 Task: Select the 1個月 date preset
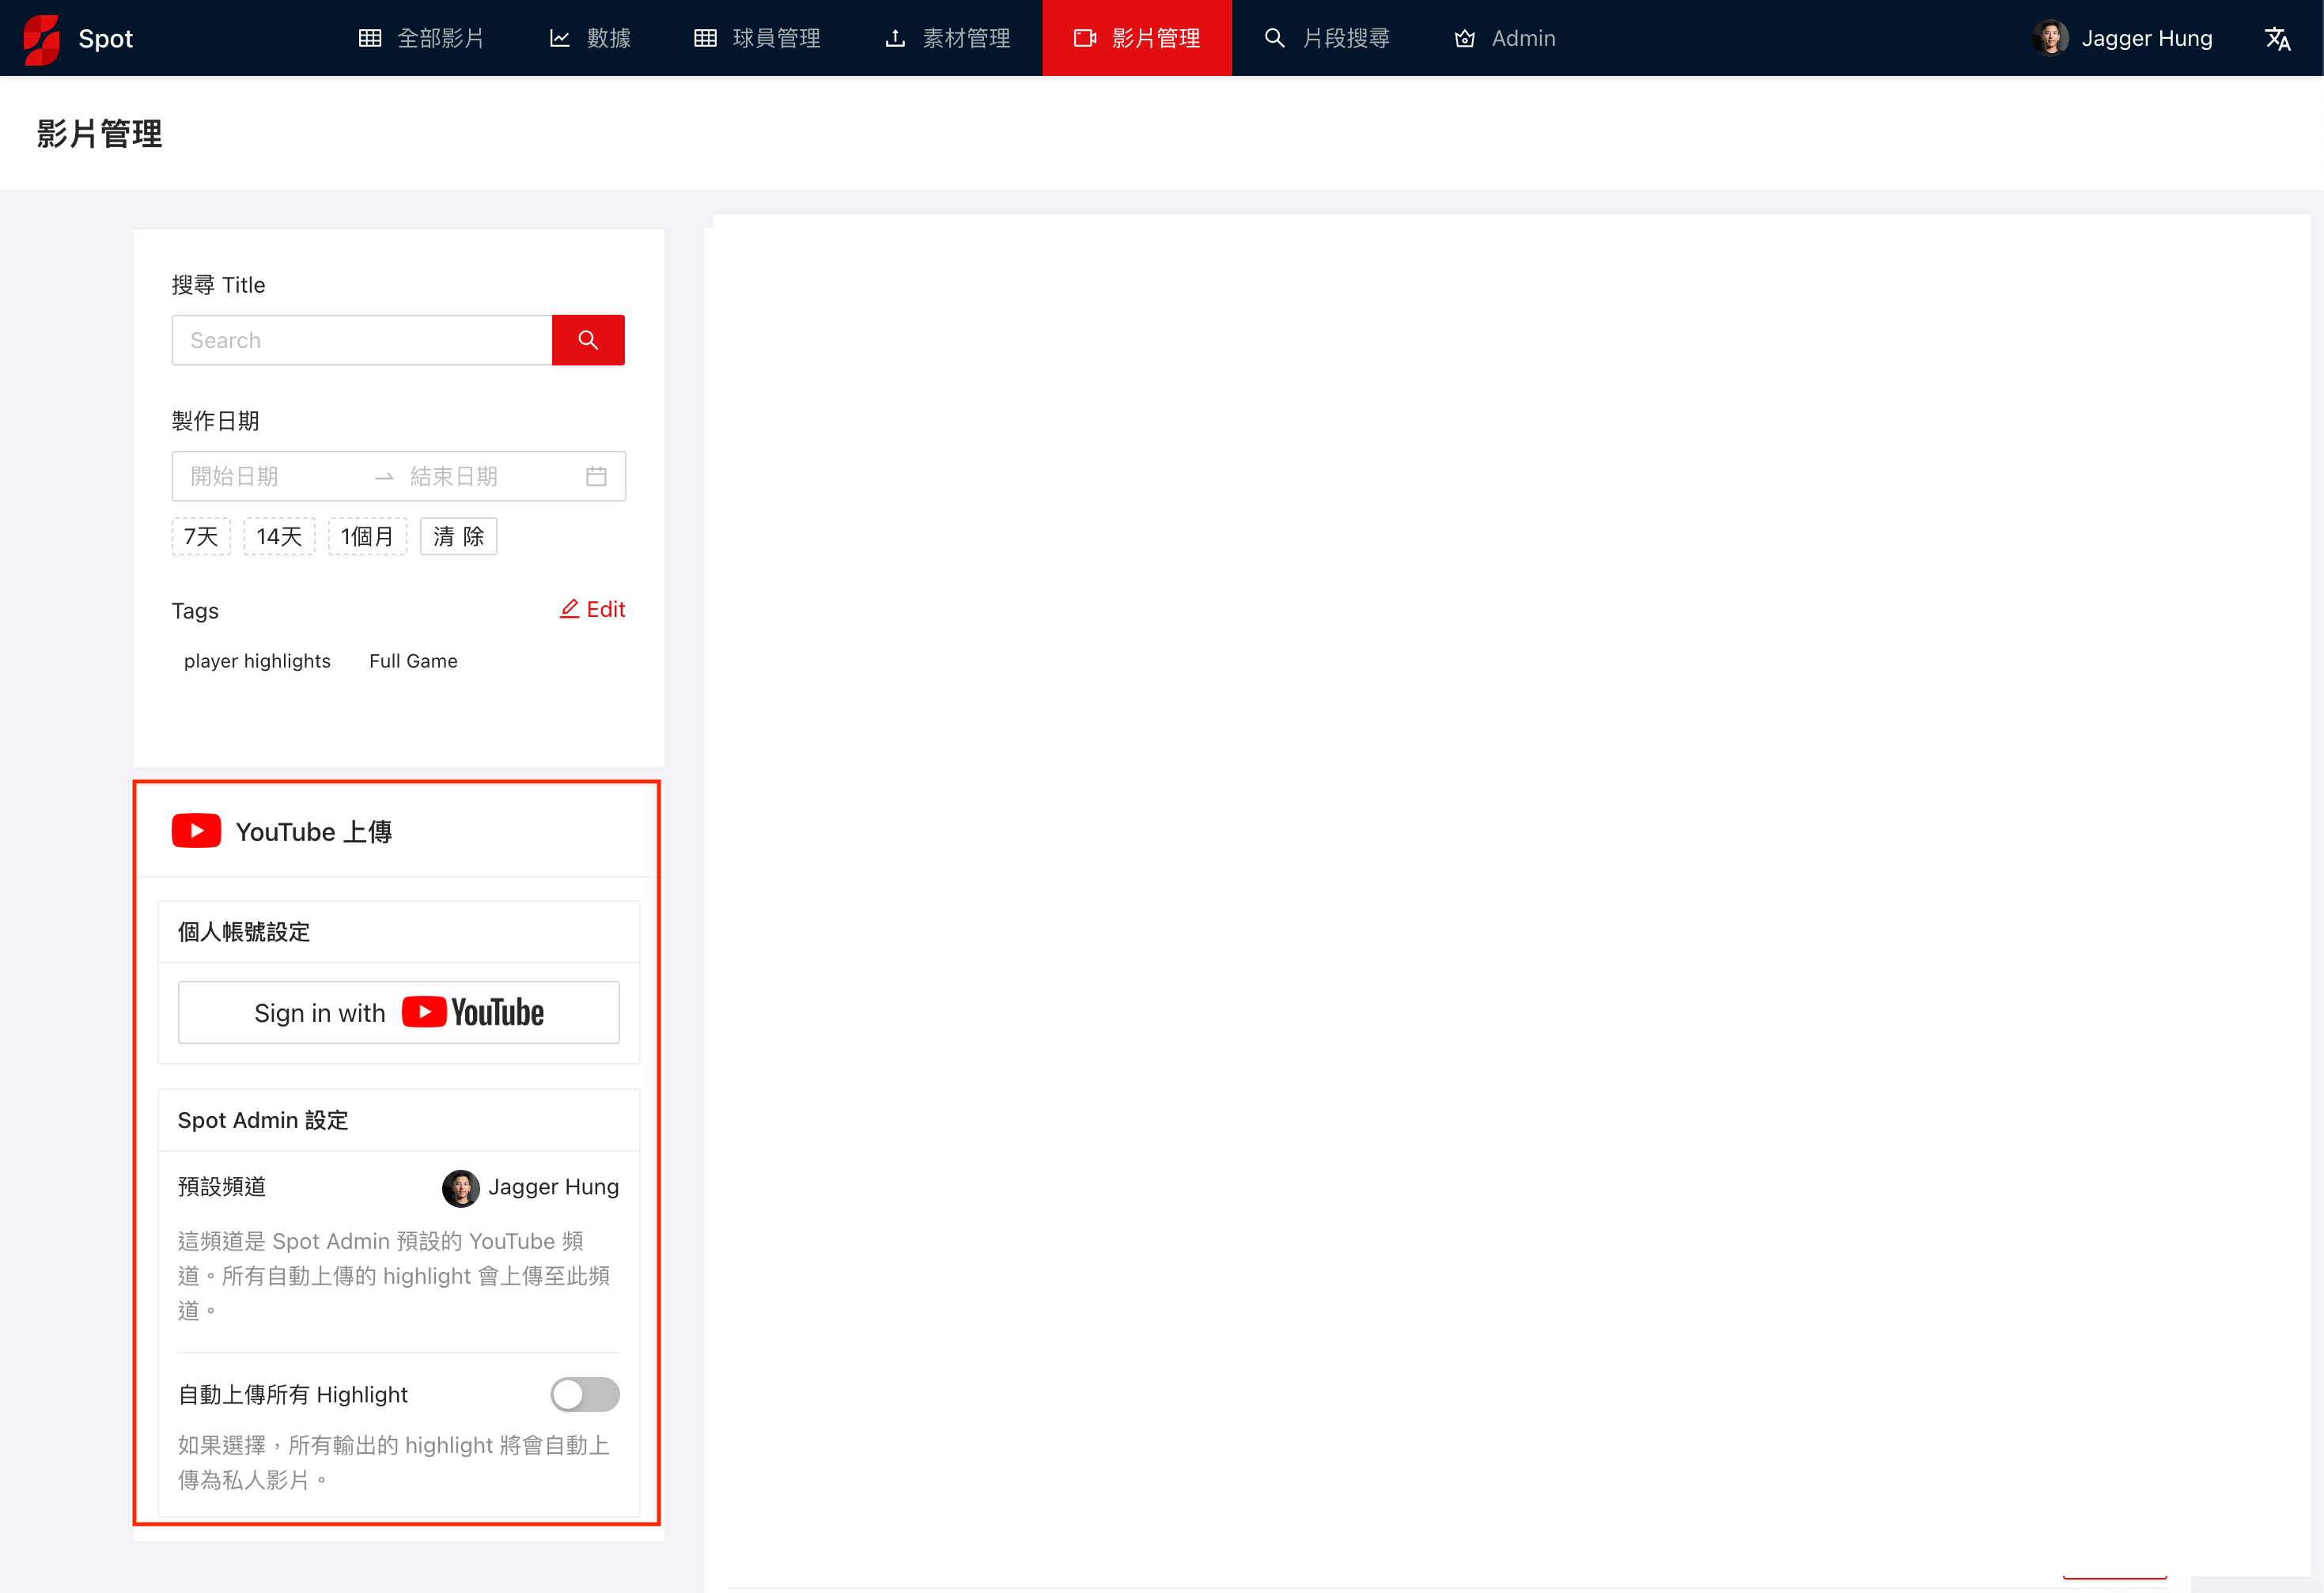click(367, 536)
